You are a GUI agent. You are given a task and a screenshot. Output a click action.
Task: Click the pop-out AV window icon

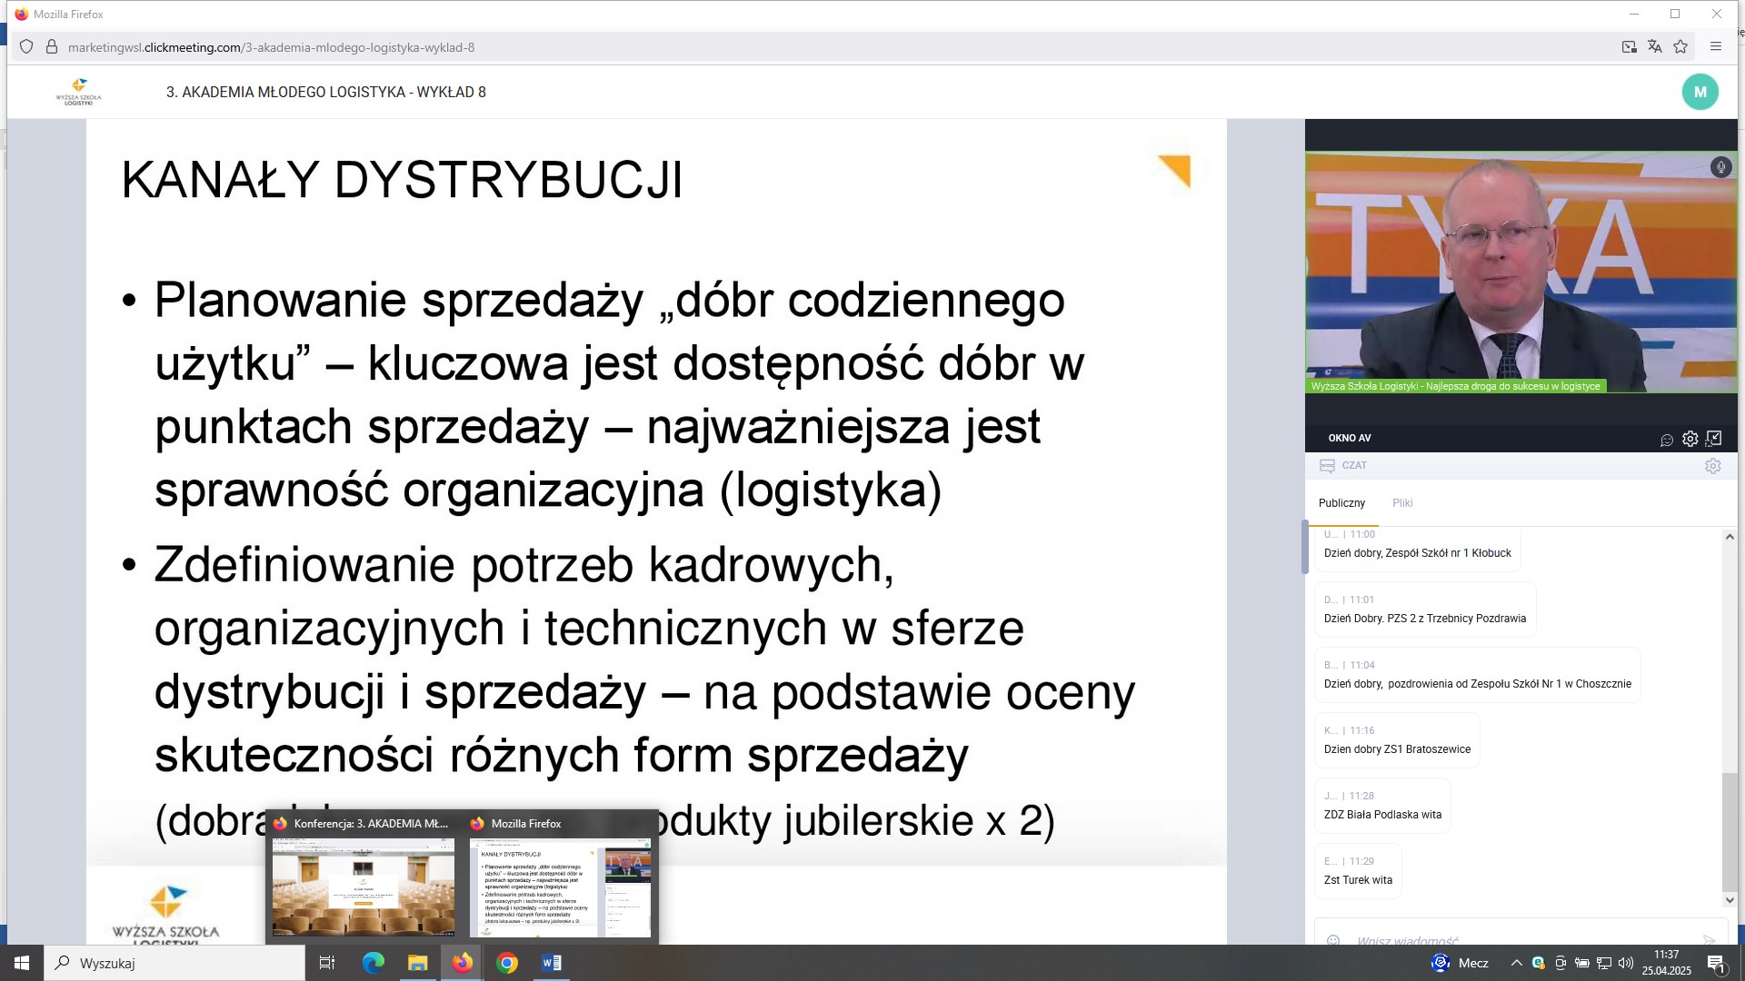point(1714,439)
